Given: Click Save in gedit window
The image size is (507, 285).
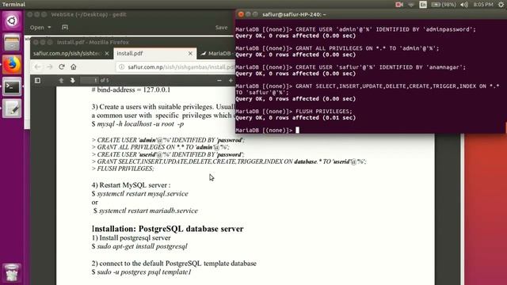Looking at the screenshot, I should tap(222, 28).
